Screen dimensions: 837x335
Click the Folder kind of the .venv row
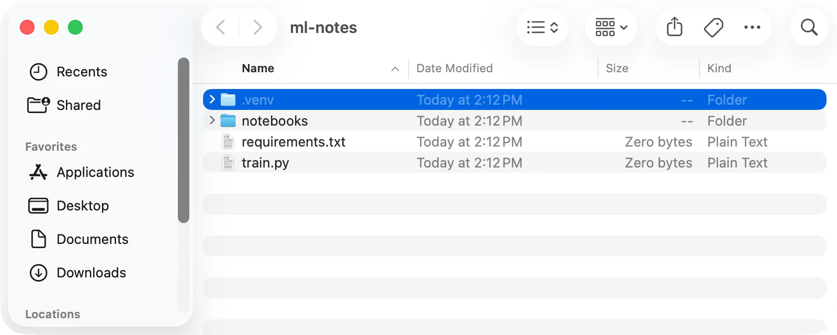tap(727, 100)
